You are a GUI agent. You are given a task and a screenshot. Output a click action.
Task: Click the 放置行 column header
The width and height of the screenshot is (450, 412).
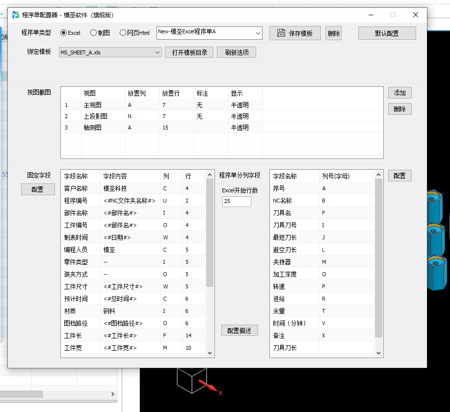click(x=177, y=93)
